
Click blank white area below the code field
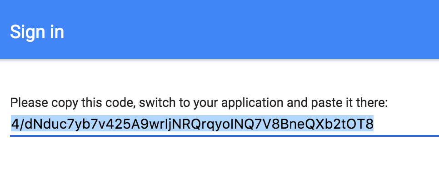click(x=219, y=160)
